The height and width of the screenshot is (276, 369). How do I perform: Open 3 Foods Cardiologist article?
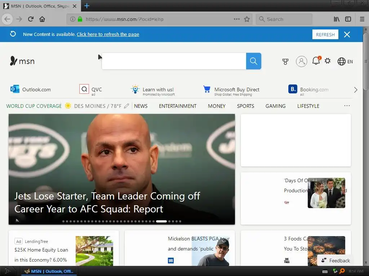pyautogui.click(x=306, y=244)
